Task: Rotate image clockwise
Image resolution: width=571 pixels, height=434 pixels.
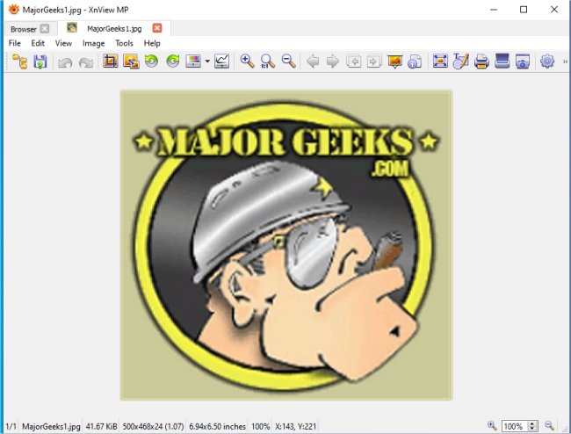Action: point(172,61)
